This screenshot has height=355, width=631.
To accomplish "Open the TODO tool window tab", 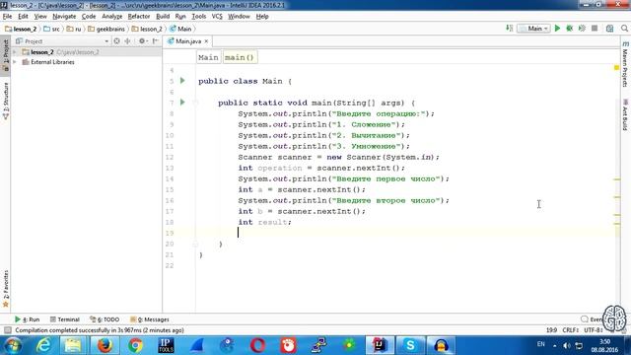I will click(105, 319).
